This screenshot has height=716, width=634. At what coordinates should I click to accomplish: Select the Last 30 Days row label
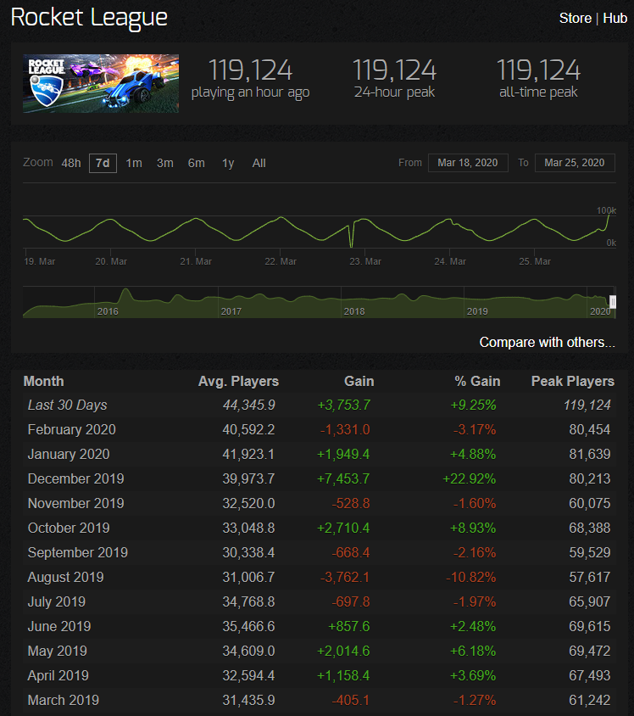tap(68, 405)
